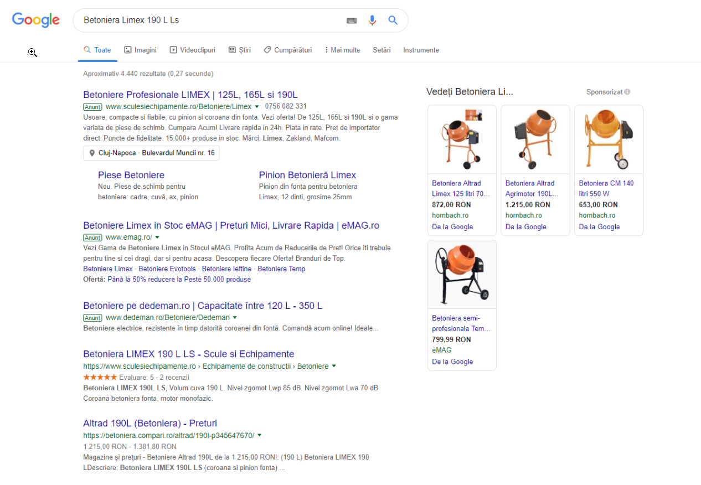Click De la Google under 1.215,00 RON product

pos(526,227)
